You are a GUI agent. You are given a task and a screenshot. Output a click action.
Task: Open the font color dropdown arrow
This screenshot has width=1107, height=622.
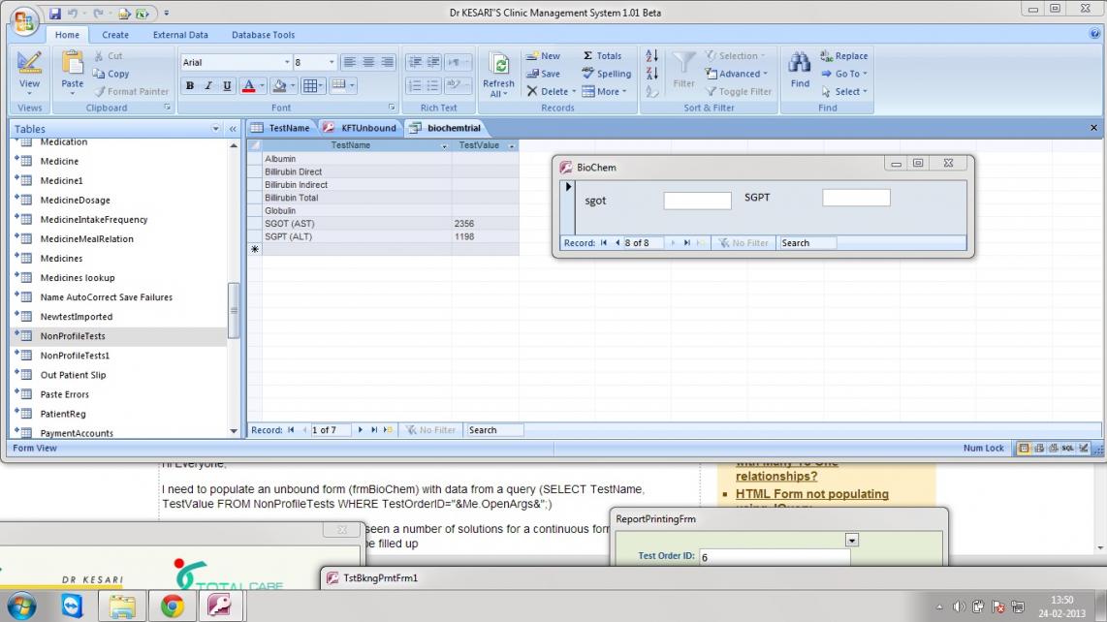(262, 86)
